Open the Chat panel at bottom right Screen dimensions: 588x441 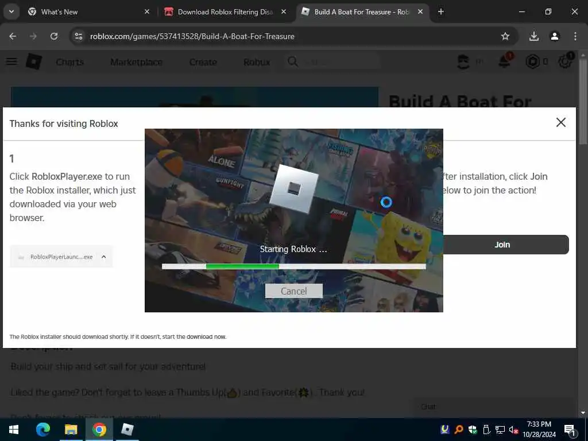click(495, 407)
